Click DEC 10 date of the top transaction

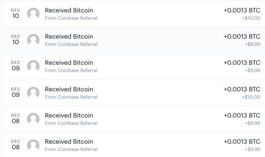(x=15, y=13)
